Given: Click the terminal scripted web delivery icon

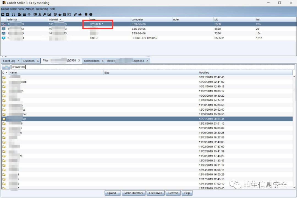Looking at the screenshot, I should (69, 14).
